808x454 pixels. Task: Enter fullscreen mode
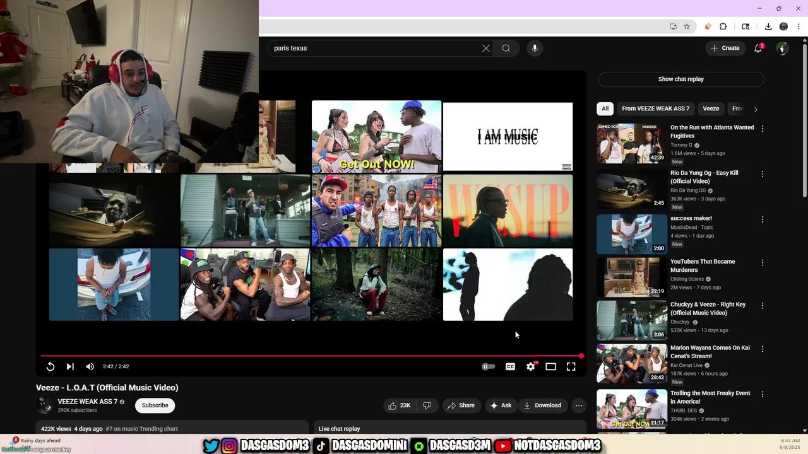[571, 366]
